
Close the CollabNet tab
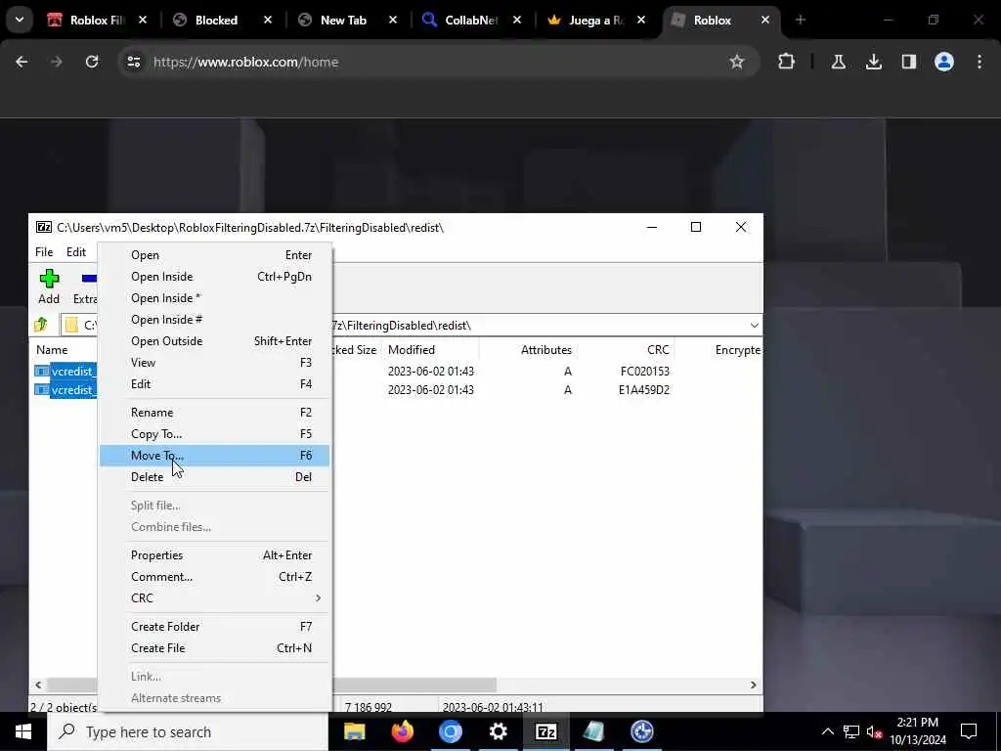click(x=517, y=20)
